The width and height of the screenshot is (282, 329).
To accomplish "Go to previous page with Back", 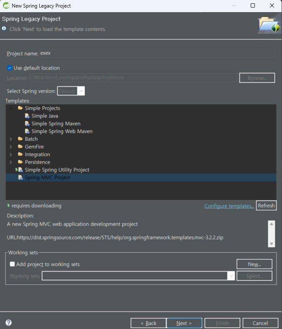I will pos(148,323).
